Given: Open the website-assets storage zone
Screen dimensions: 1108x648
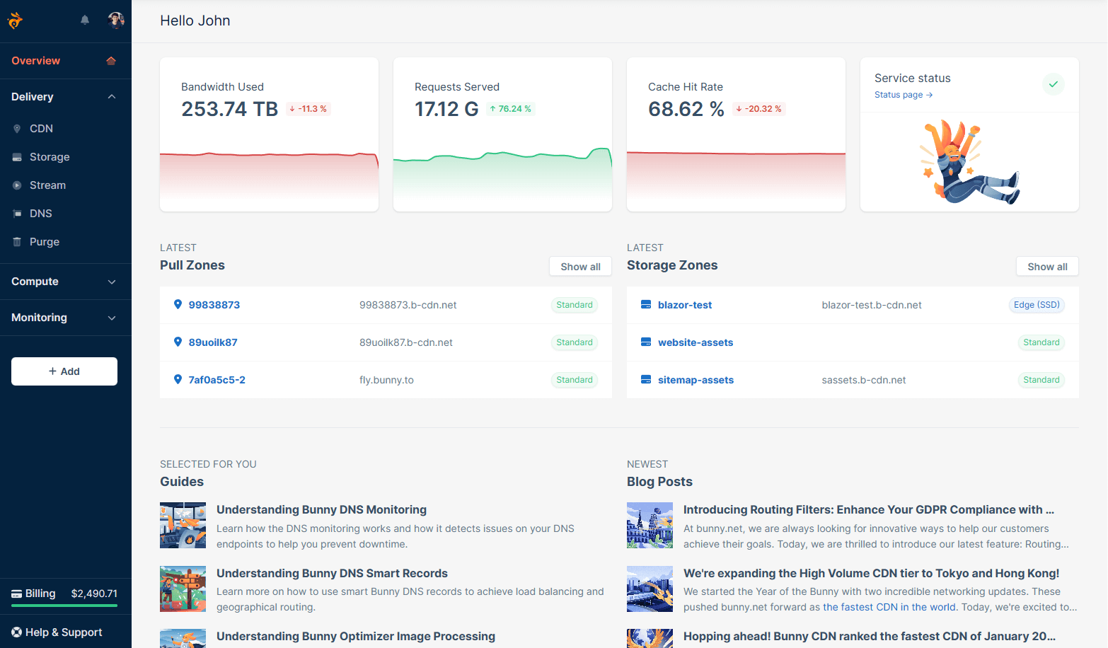Looking at the screenshot, I should coord(695,342).
